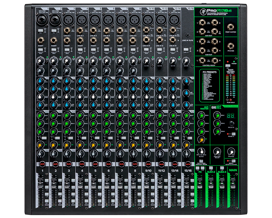Image resolution: width=272 pixels, height=218 pixels.
Task: Click the LINE IN 15/16 mini jack
Action: pyautogui.click(x=187, y=35)
